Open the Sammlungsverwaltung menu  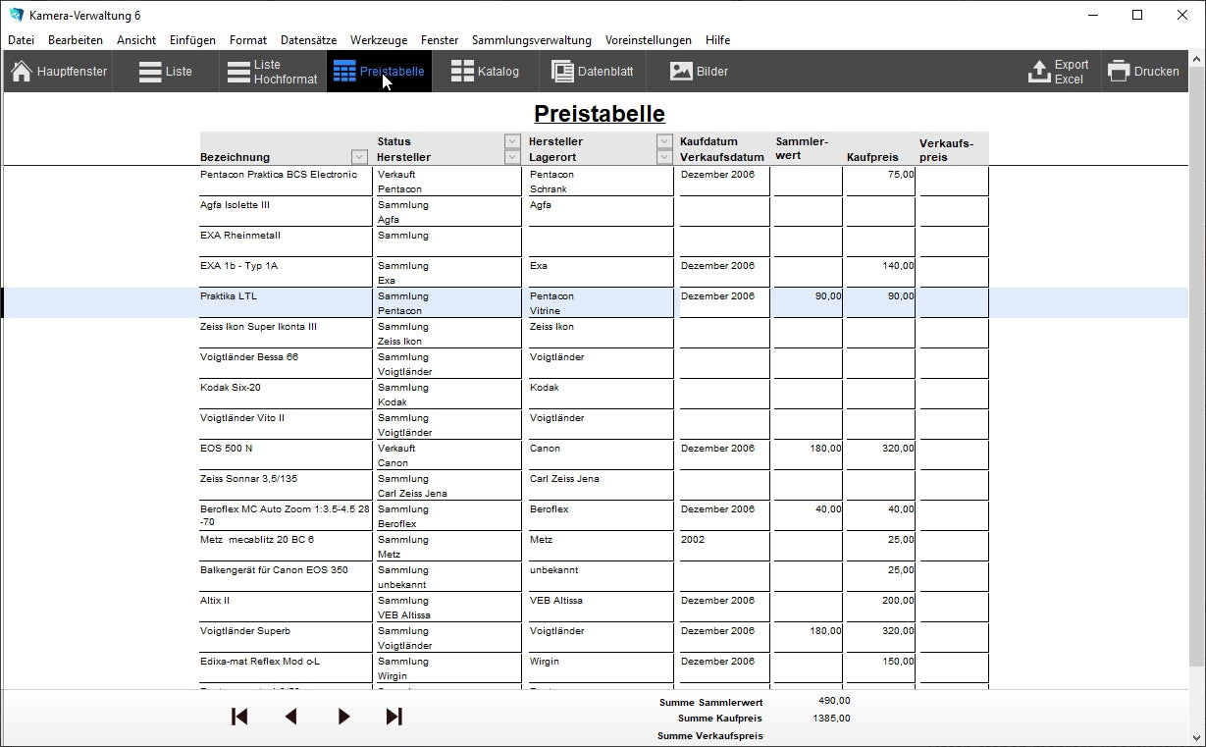click(x=531, y=40)
